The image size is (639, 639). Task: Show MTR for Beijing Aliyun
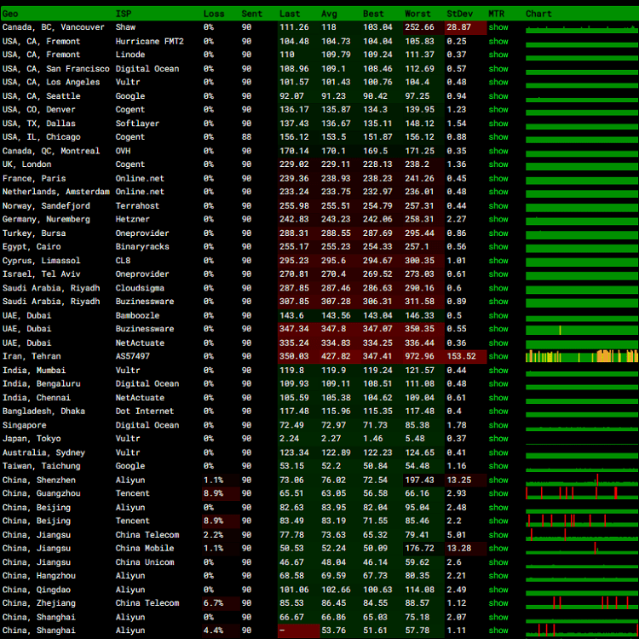tap(498, 508)
